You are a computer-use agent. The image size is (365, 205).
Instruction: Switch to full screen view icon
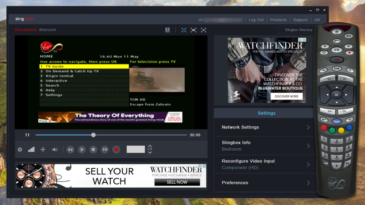[x=204, y=30]
